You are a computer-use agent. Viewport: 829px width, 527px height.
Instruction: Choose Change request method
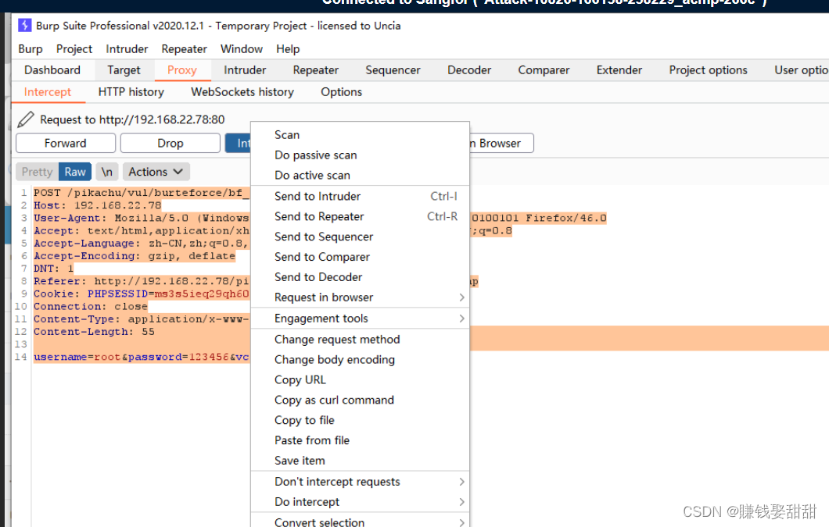pyautogui.click(x=360, y=340)
